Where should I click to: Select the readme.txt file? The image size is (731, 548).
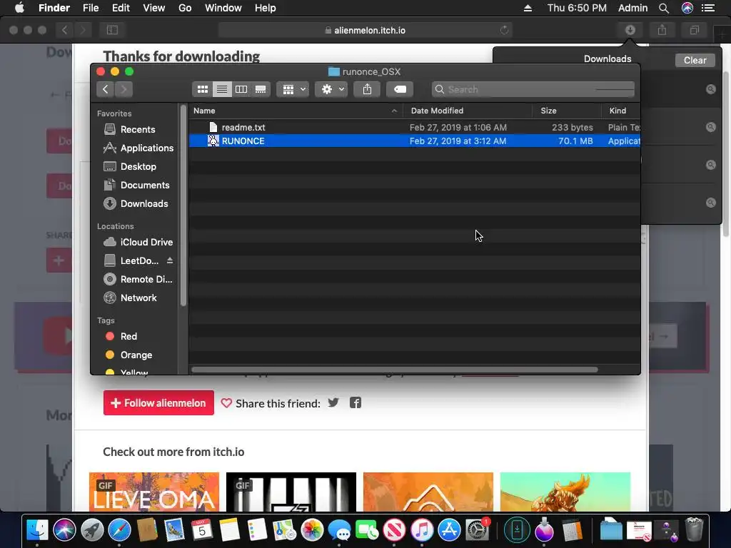[415, 127]
